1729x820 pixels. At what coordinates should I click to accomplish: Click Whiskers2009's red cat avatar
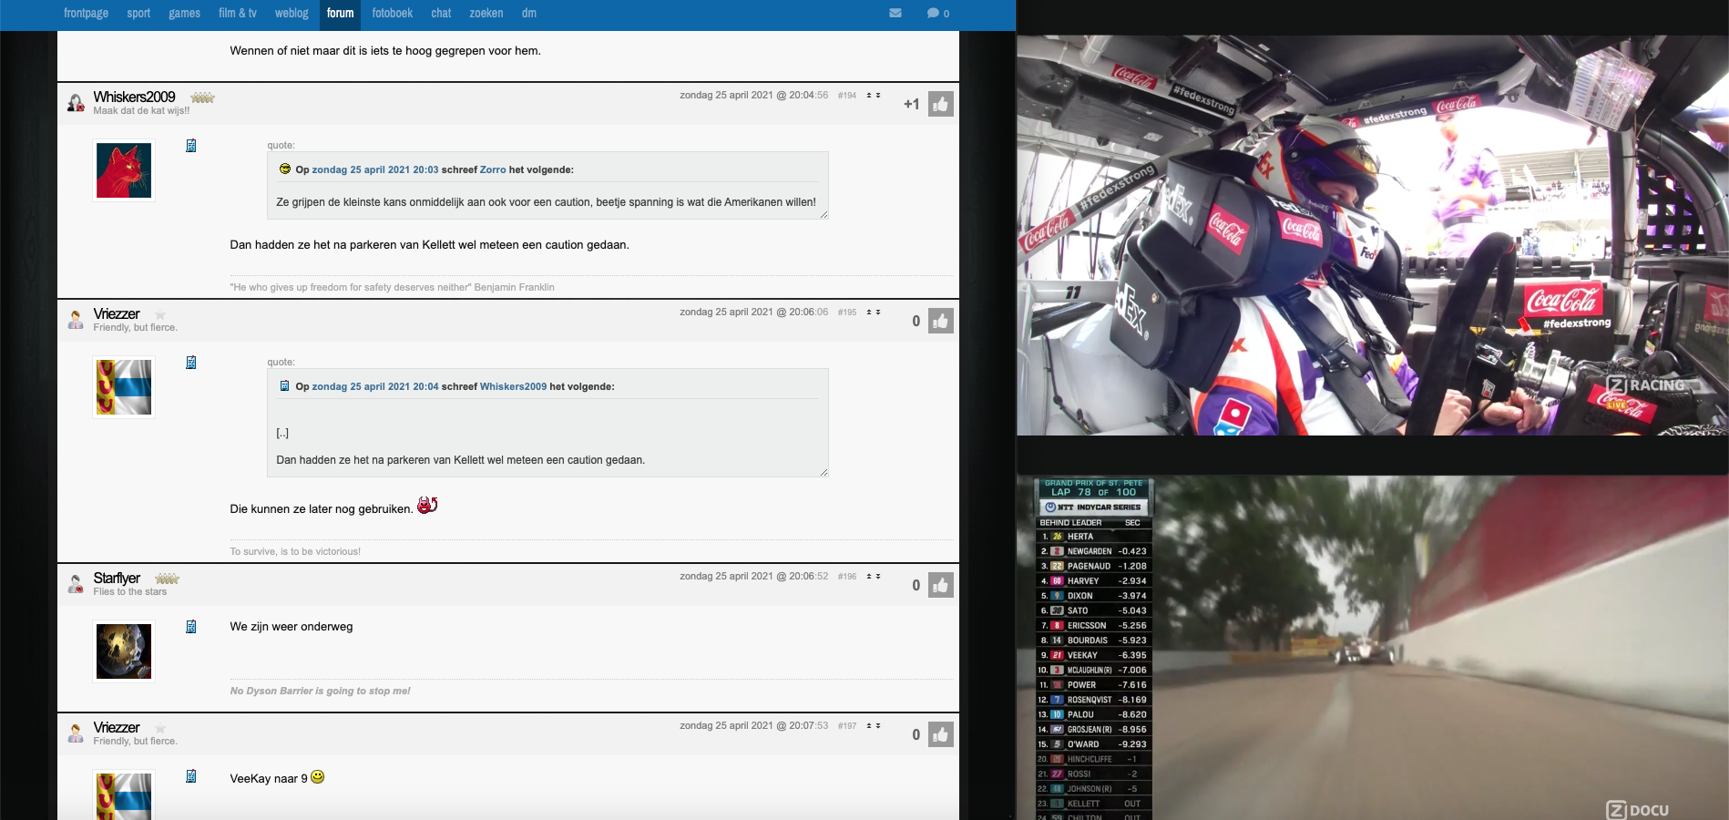click(124, 170)
